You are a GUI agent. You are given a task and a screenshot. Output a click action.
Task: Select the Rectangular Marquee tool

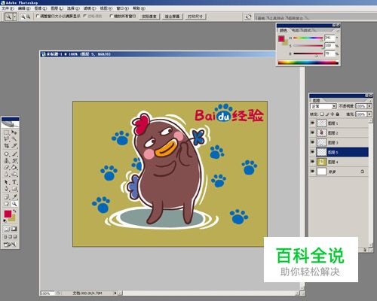coord(7,132)
